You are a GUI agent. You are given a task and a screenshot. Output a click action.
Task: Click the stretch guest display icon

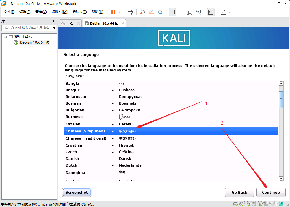click(x=223, y=12)
